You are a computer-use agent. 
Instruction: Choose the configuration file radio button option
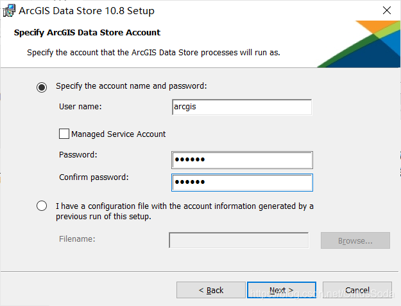click(42, 206)
